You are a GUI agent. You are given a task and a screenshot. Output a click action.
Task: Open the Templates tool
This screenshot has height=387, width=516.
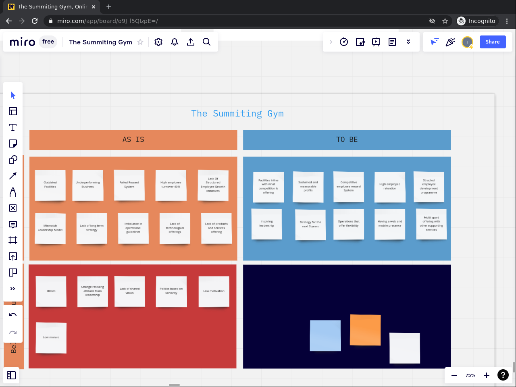13,111
